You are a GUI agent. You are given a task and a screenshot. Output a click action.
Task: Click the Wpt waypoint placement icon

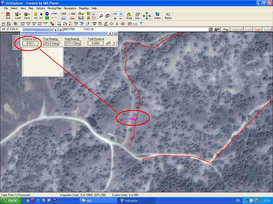pos(35,16)
